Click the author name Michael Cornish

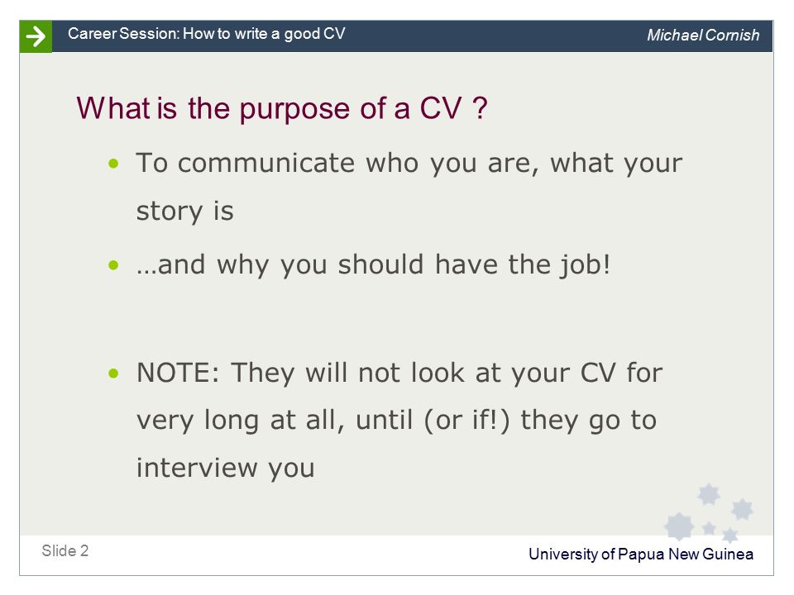[703, 35]
